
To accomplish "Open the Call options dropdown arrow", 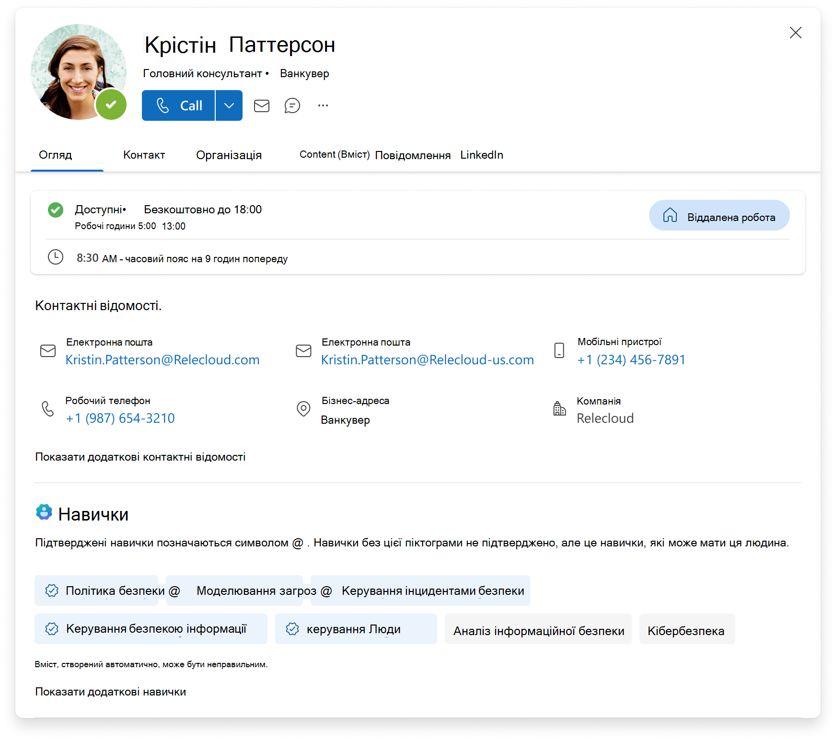I will (229, 105).
